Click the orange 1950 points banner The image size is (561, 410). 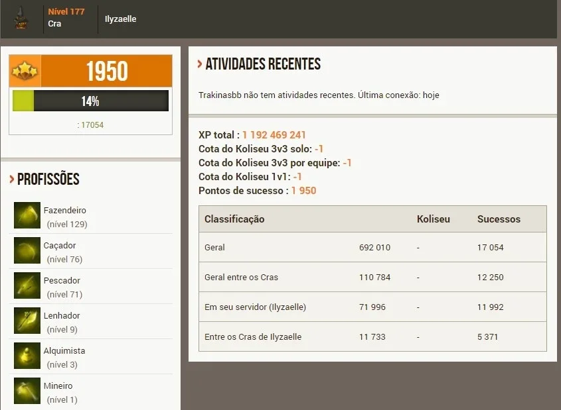coord(106,71)
